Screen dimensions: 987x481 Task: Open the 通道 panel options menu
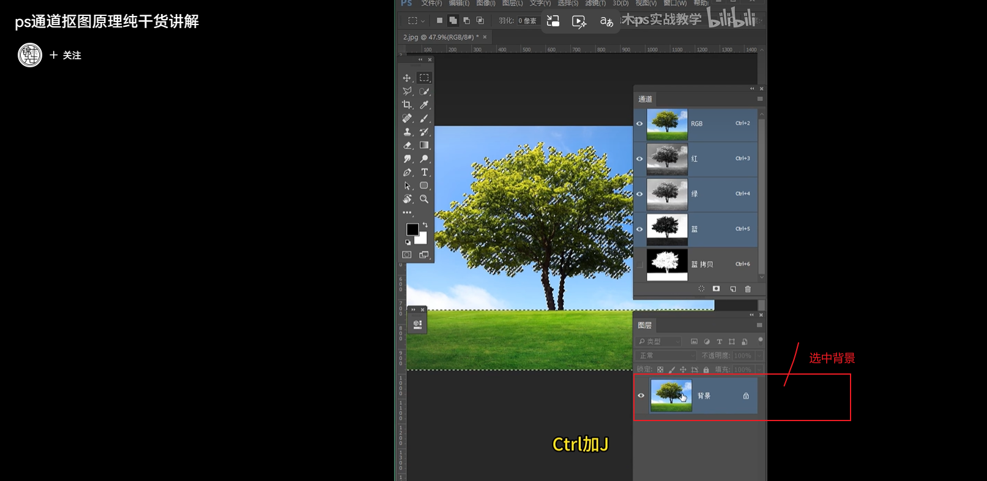click(x=760, y=99)
